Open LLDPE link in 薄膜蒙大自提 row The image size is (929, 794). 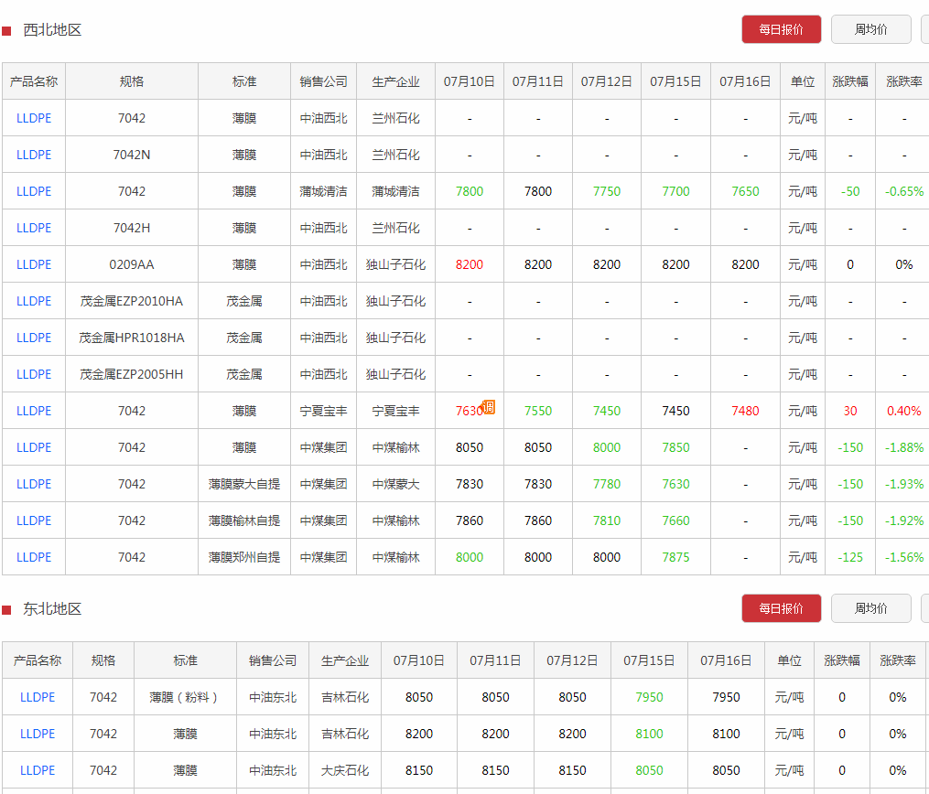[34, 484]
